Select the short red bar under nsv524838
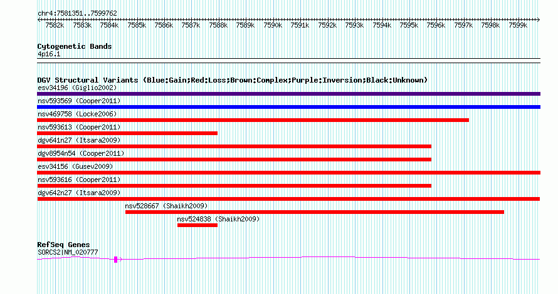Viewport: 558px width, 294px height. coord(197,225)
